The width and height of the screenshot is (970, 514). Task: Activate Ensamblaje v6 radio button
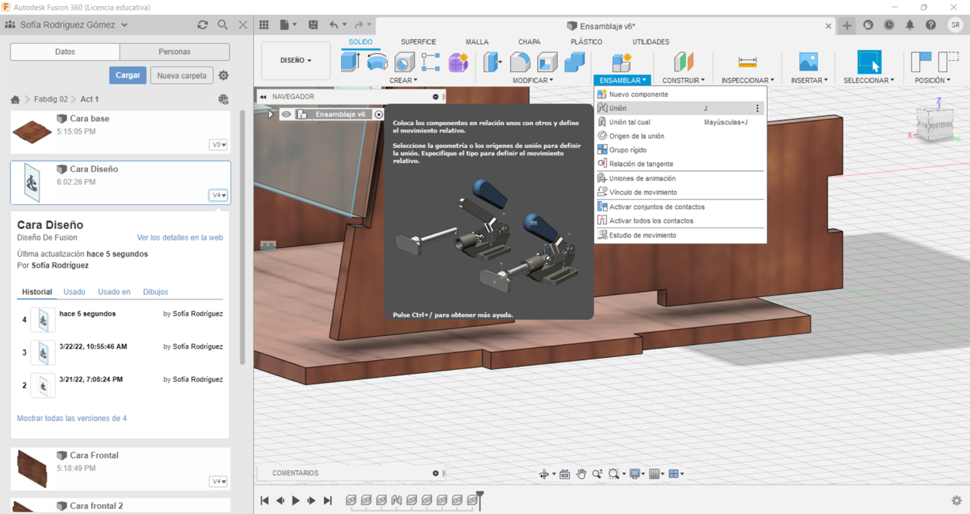(x=379, y=114)
